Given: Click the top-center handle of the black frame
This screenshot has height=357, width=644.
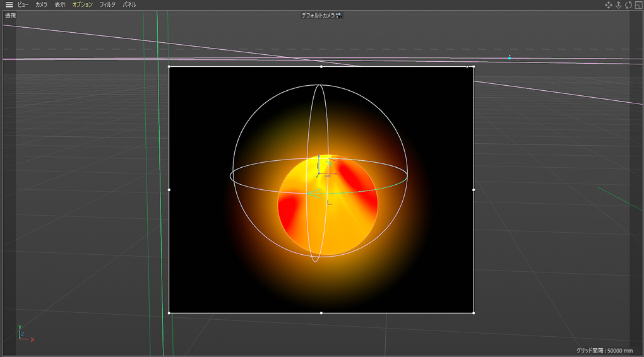Looking at the screenshot, I should [321, 66].
